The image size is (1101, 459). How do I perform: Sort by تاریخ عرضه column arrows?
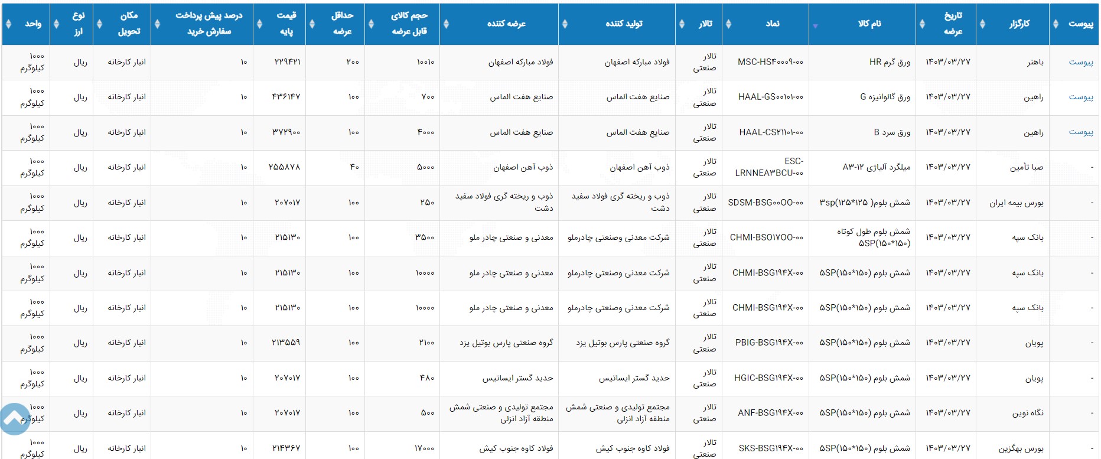(922, 24)
